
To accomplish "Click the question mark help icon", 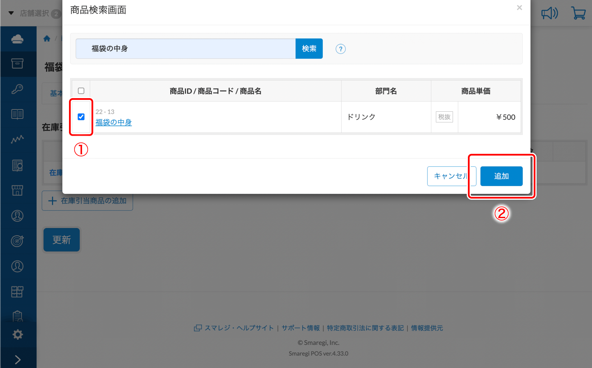I will pos(341,49).
